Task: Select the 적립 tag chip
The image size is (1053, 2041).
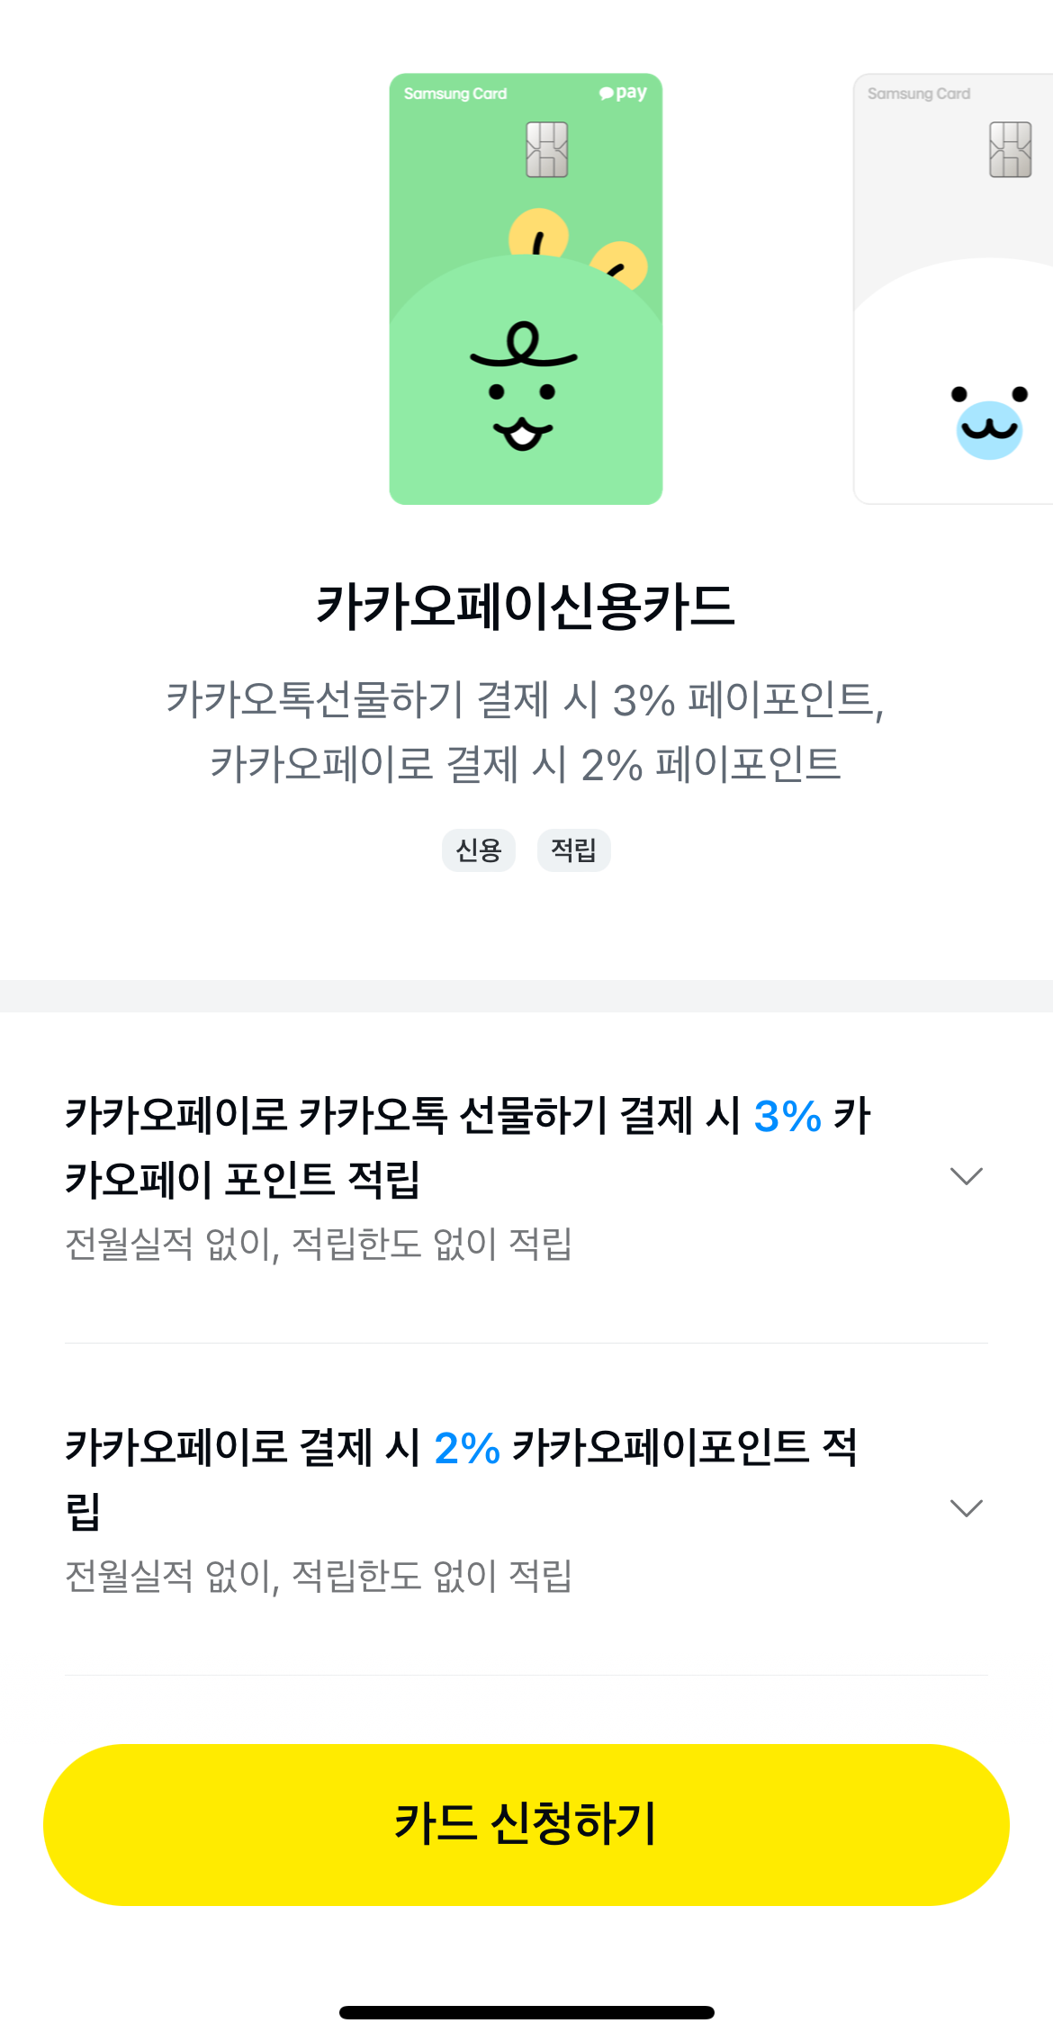Action: point(574,850)
